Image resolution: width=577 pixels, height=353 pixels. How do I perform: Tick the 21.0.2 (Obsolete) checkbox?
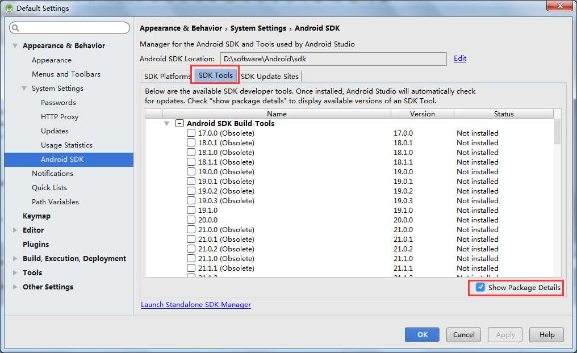[x=191, y=249]
